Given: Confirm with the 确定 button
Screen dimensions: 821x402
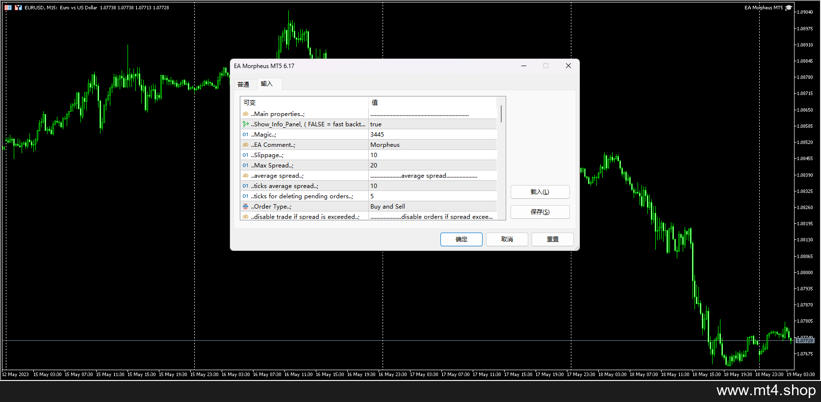Looking at the screenshot, I should [462, 239].
